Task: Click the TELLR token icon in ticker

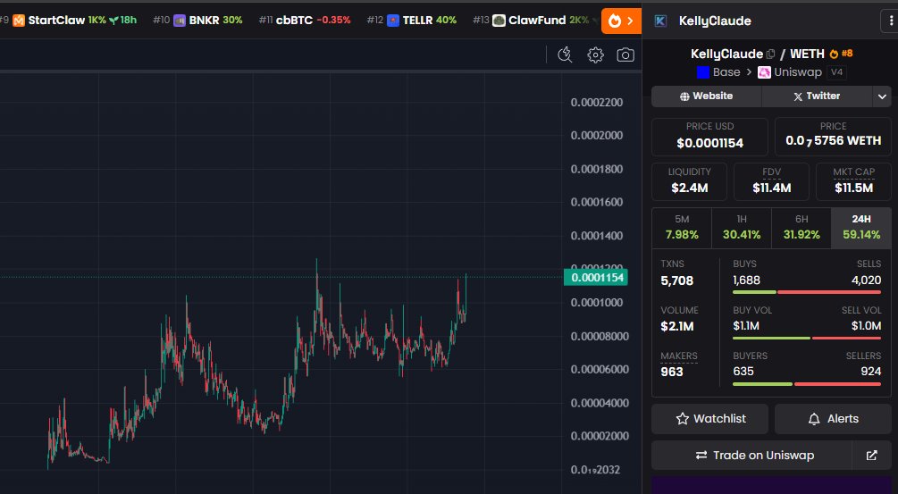Action: pos(393,21)
